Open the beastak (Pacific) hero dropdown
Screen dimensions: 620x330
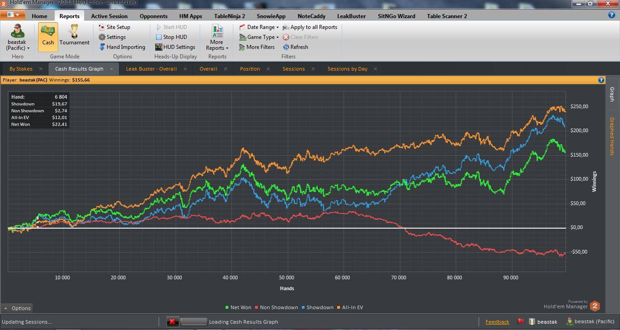[18, 38]
